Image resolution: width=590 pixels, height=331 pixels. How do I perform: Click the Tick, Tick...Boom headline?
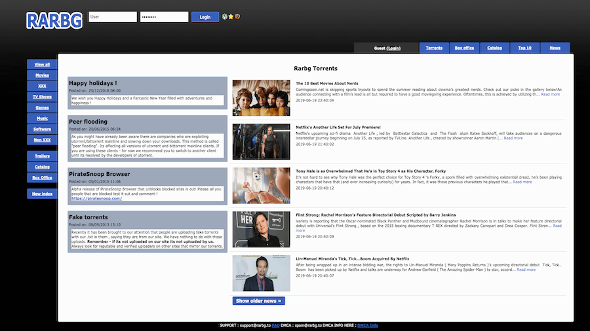(x=353, y=259)
